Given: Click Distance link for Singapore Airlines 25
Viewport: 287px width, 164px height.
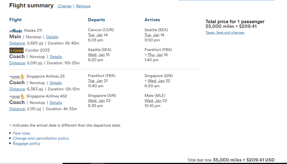Looking at the screenshot, I should 17,89.
